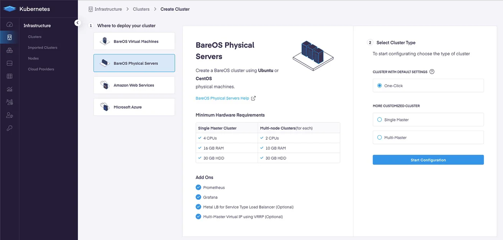Screen dimensions: 503x240
Task: Open the storage drive icon in sidebar
Action: pyautogui.click(x=10, y=63)
